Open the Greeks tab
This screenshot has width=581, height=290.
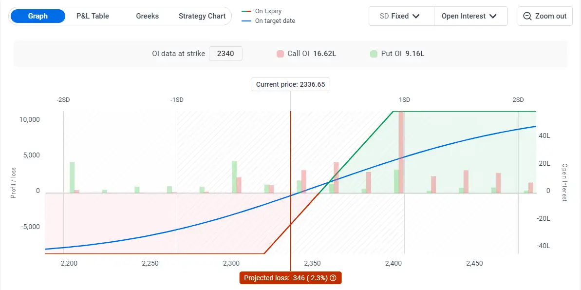[147, 16]
